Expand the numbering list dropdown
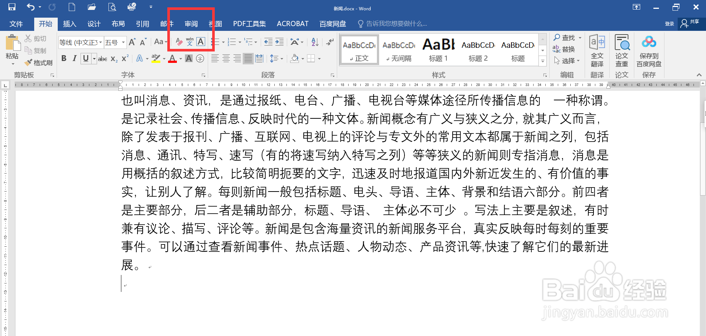 pyautogui.click(x=240, y=42)
